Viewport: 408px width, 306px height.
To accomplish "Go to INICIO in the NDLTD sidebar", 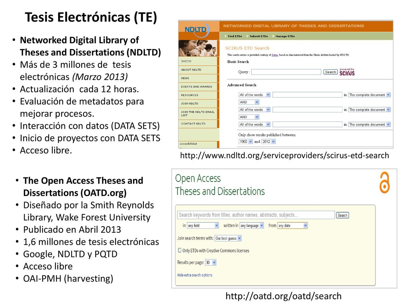I will click(186, 61).
